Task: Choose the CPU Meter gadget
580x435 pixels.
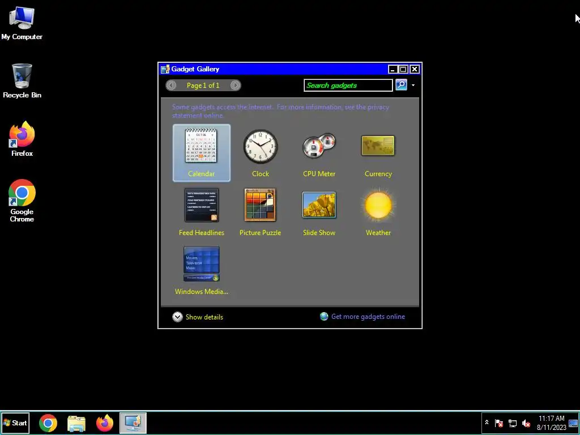Action: click(319, 153)
